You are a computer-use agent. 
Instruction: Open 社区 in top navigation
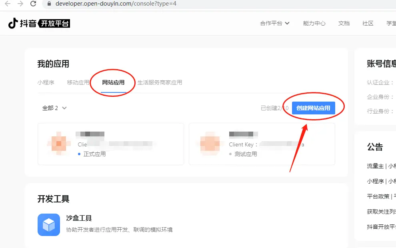(368, 23)
